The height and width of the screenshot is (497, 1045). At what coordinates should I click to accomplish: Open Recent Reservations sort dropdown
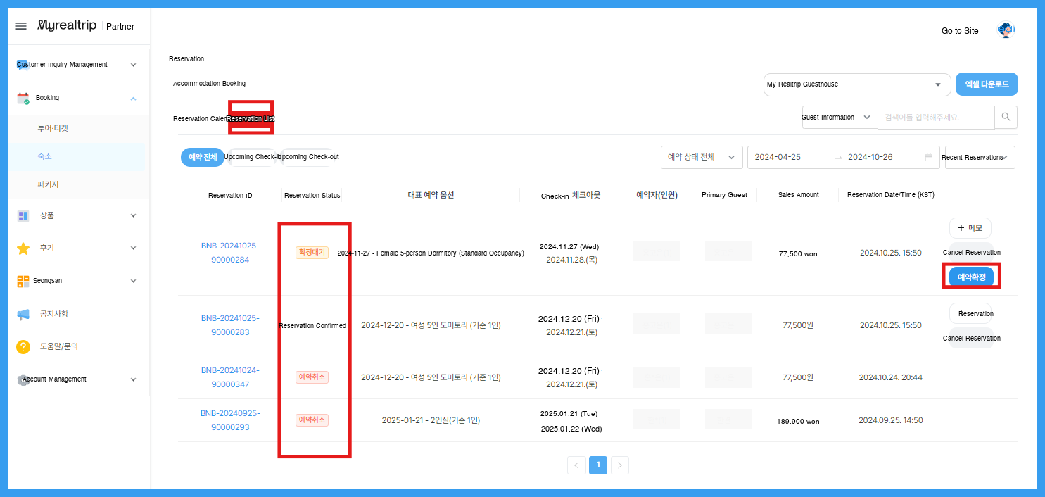tap(979, 157)
